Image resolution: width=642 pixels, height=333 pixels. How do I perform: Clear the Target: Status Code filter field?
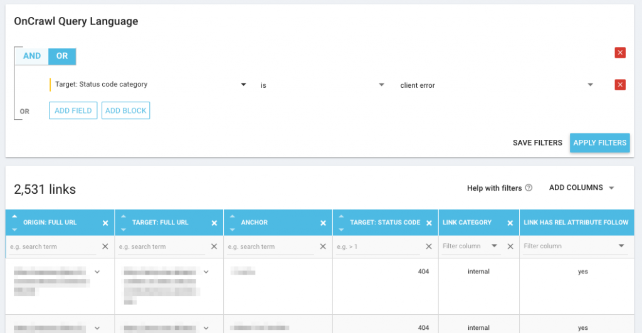[429, 246]
